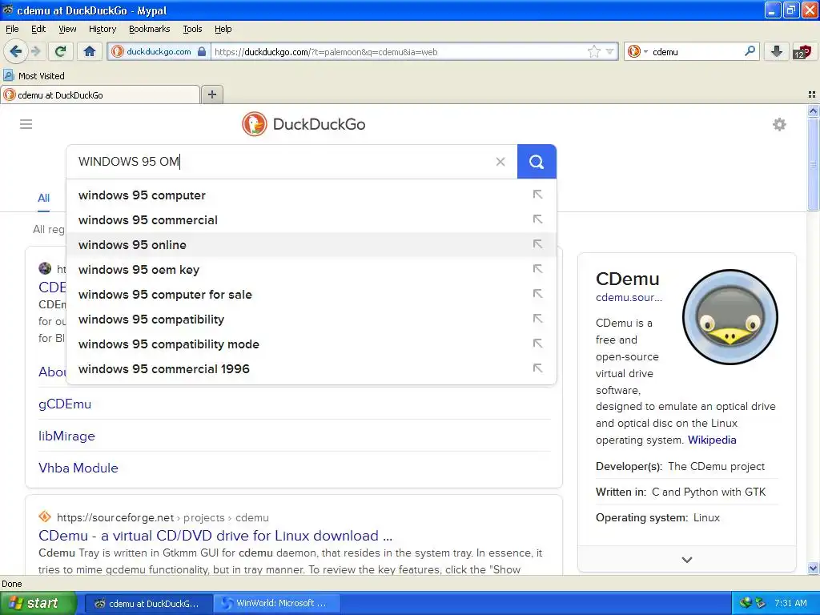This screenshot has width=820, height=615.
Task: Fill arrow for 'windows 95 compatibility' suggestion
Action: click(537, 319)
